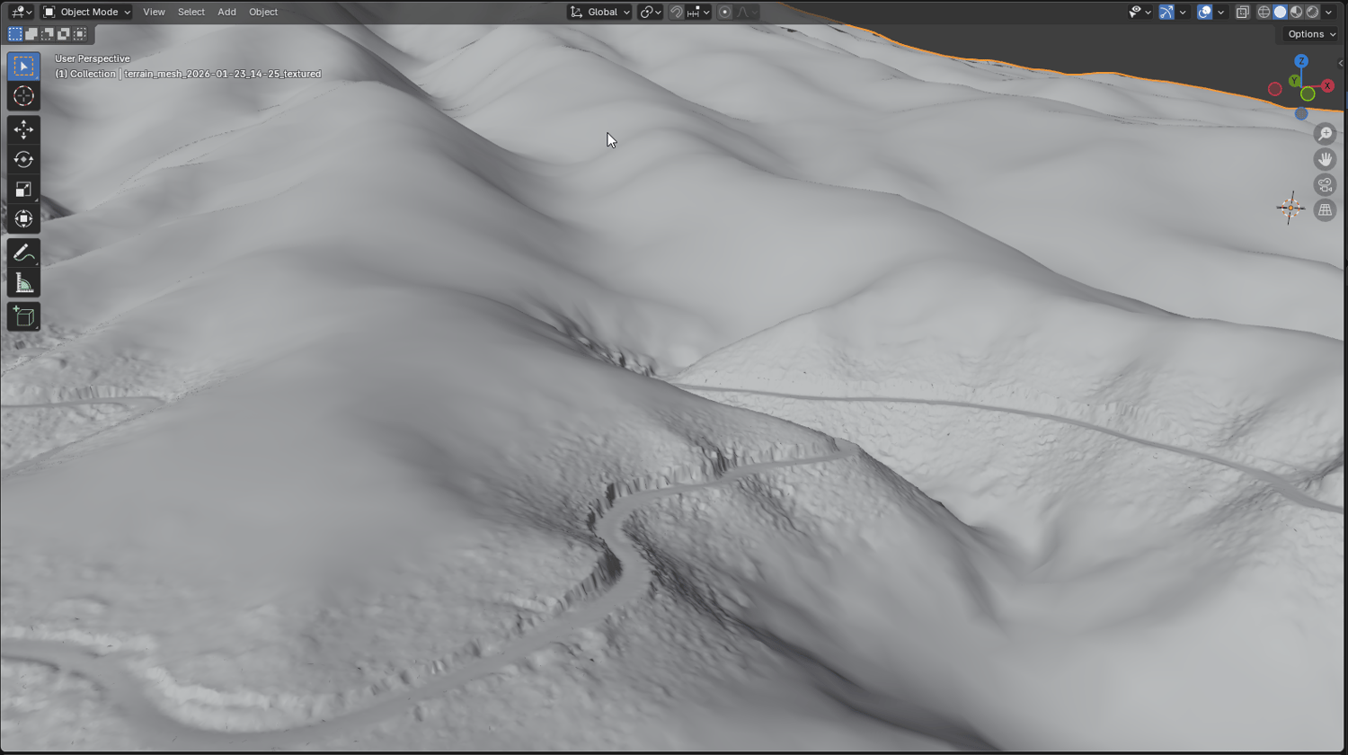
Task: Click the negative X axis gizmo circle
Action: tap(1274, 89)
